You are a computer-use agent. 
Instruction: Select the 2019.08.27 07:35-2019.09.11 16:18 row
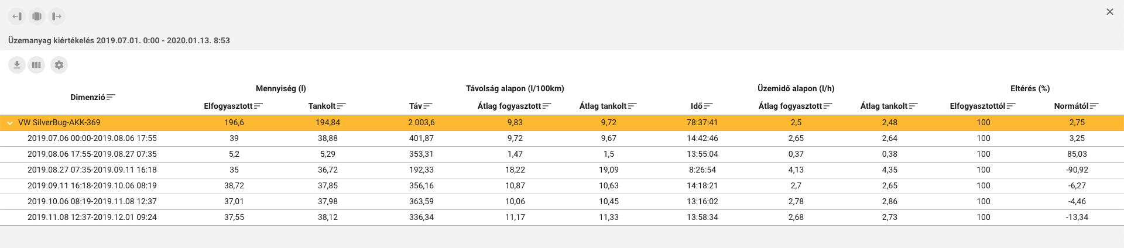[x=92, y=170]
